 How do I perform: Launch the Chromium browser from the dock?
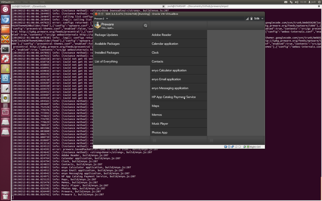click(5, 19)
